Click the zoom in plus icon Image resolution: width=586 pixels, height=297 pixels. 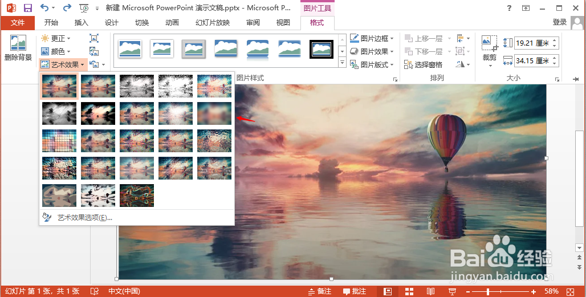(x=534, y=291)
